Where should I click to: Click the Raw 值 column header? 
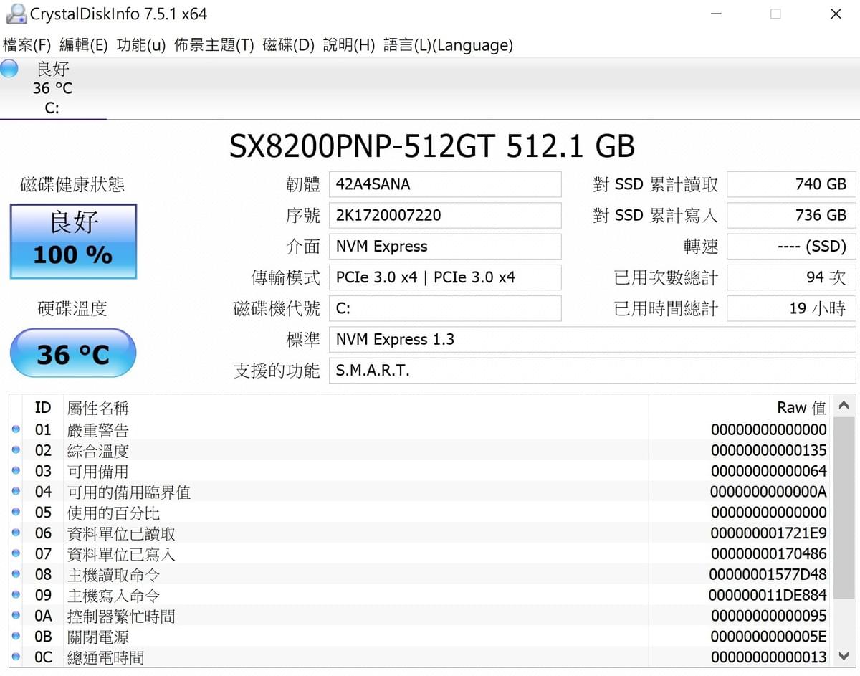pos(802,408)
